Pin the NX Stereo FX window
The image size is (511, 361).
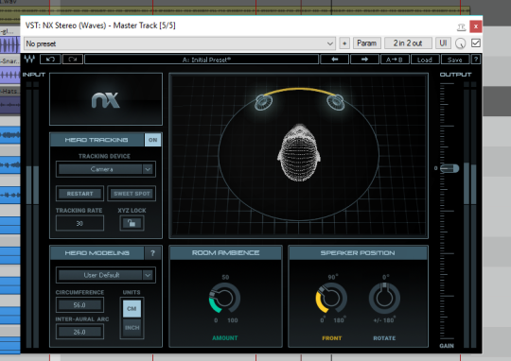pos(461,27)
